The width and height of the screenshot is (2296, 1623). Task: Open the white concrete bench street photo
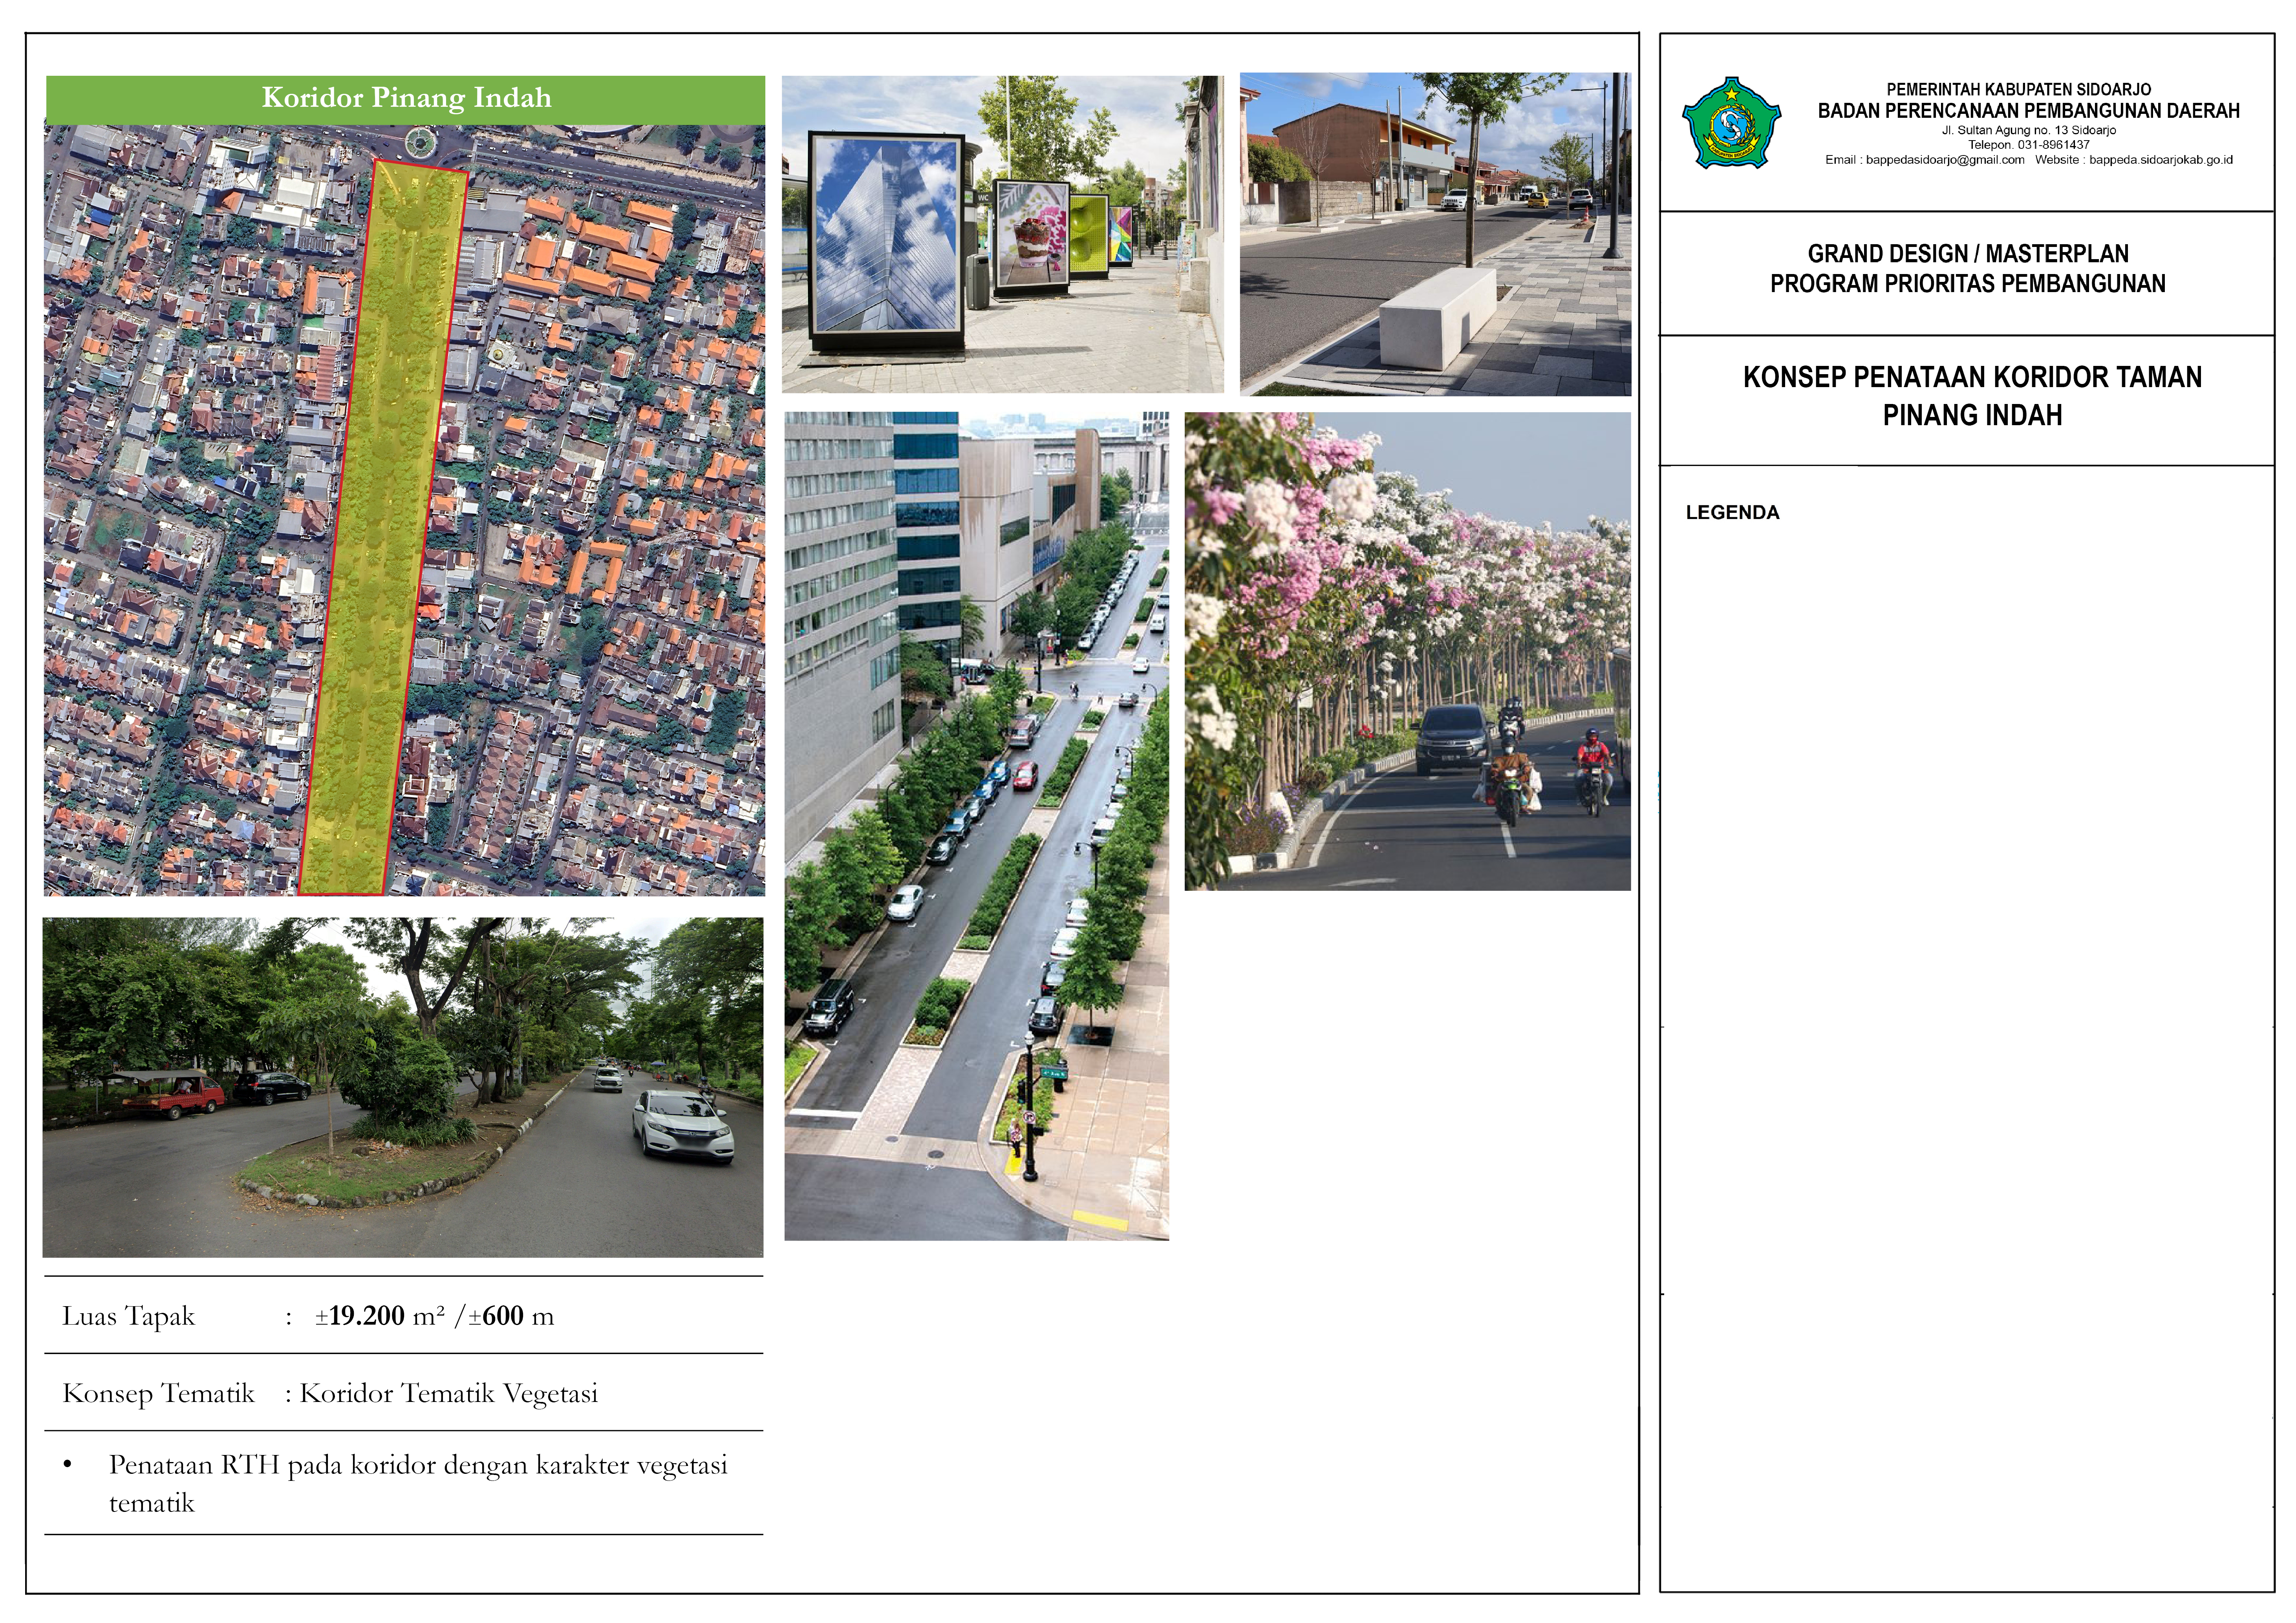[1434, 234]
